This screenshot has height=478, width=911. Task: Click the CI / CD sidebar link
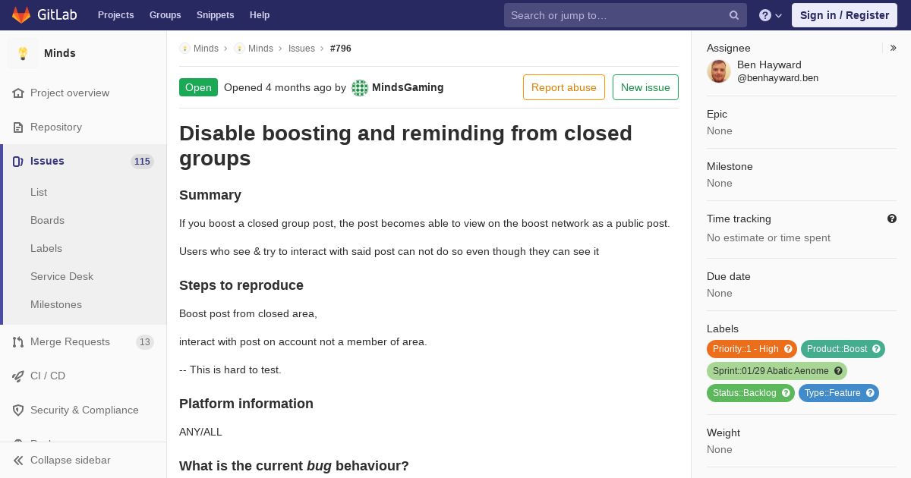(x=48, y=376)
